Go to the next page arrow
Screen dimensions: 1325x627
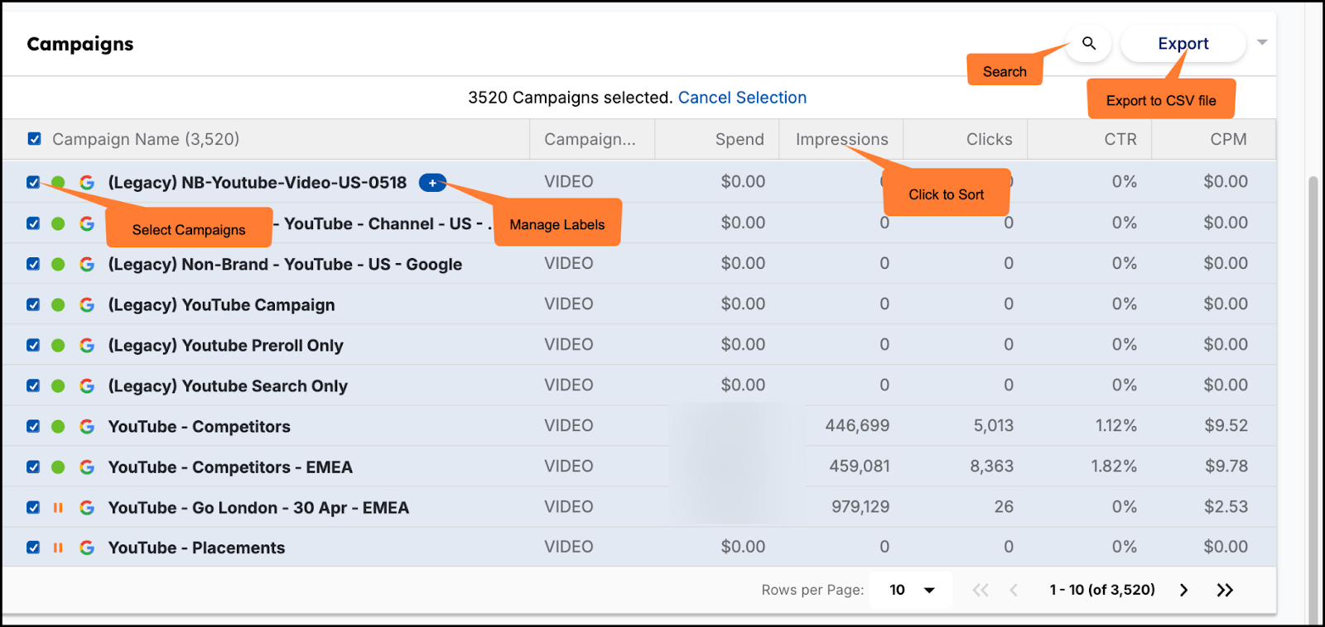[x=1183, y=590]
